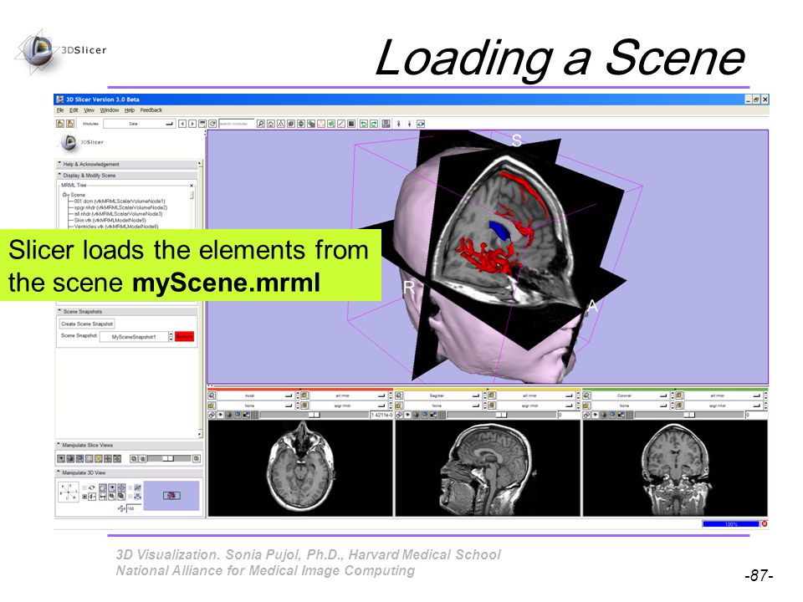Click the Create Scene Snapshot button

point(87,324)
